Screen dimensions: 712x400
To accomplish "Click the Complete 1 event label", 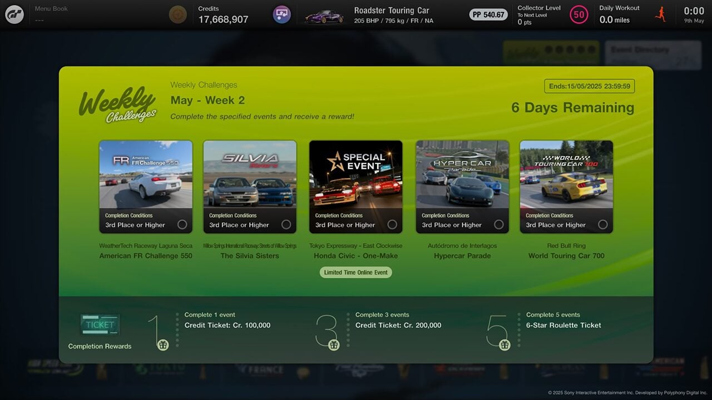I will click(210, 314).
